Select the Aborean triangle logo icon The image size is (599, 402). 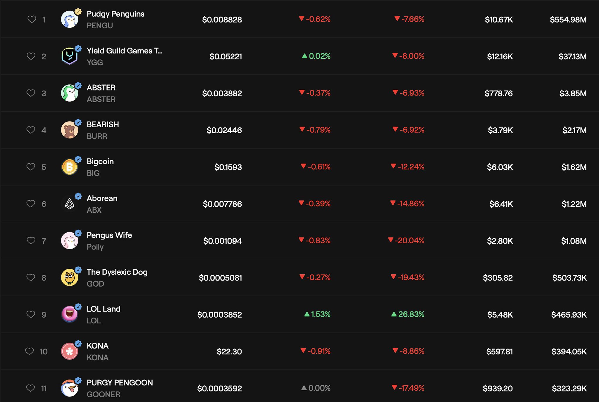click(69, 204)
